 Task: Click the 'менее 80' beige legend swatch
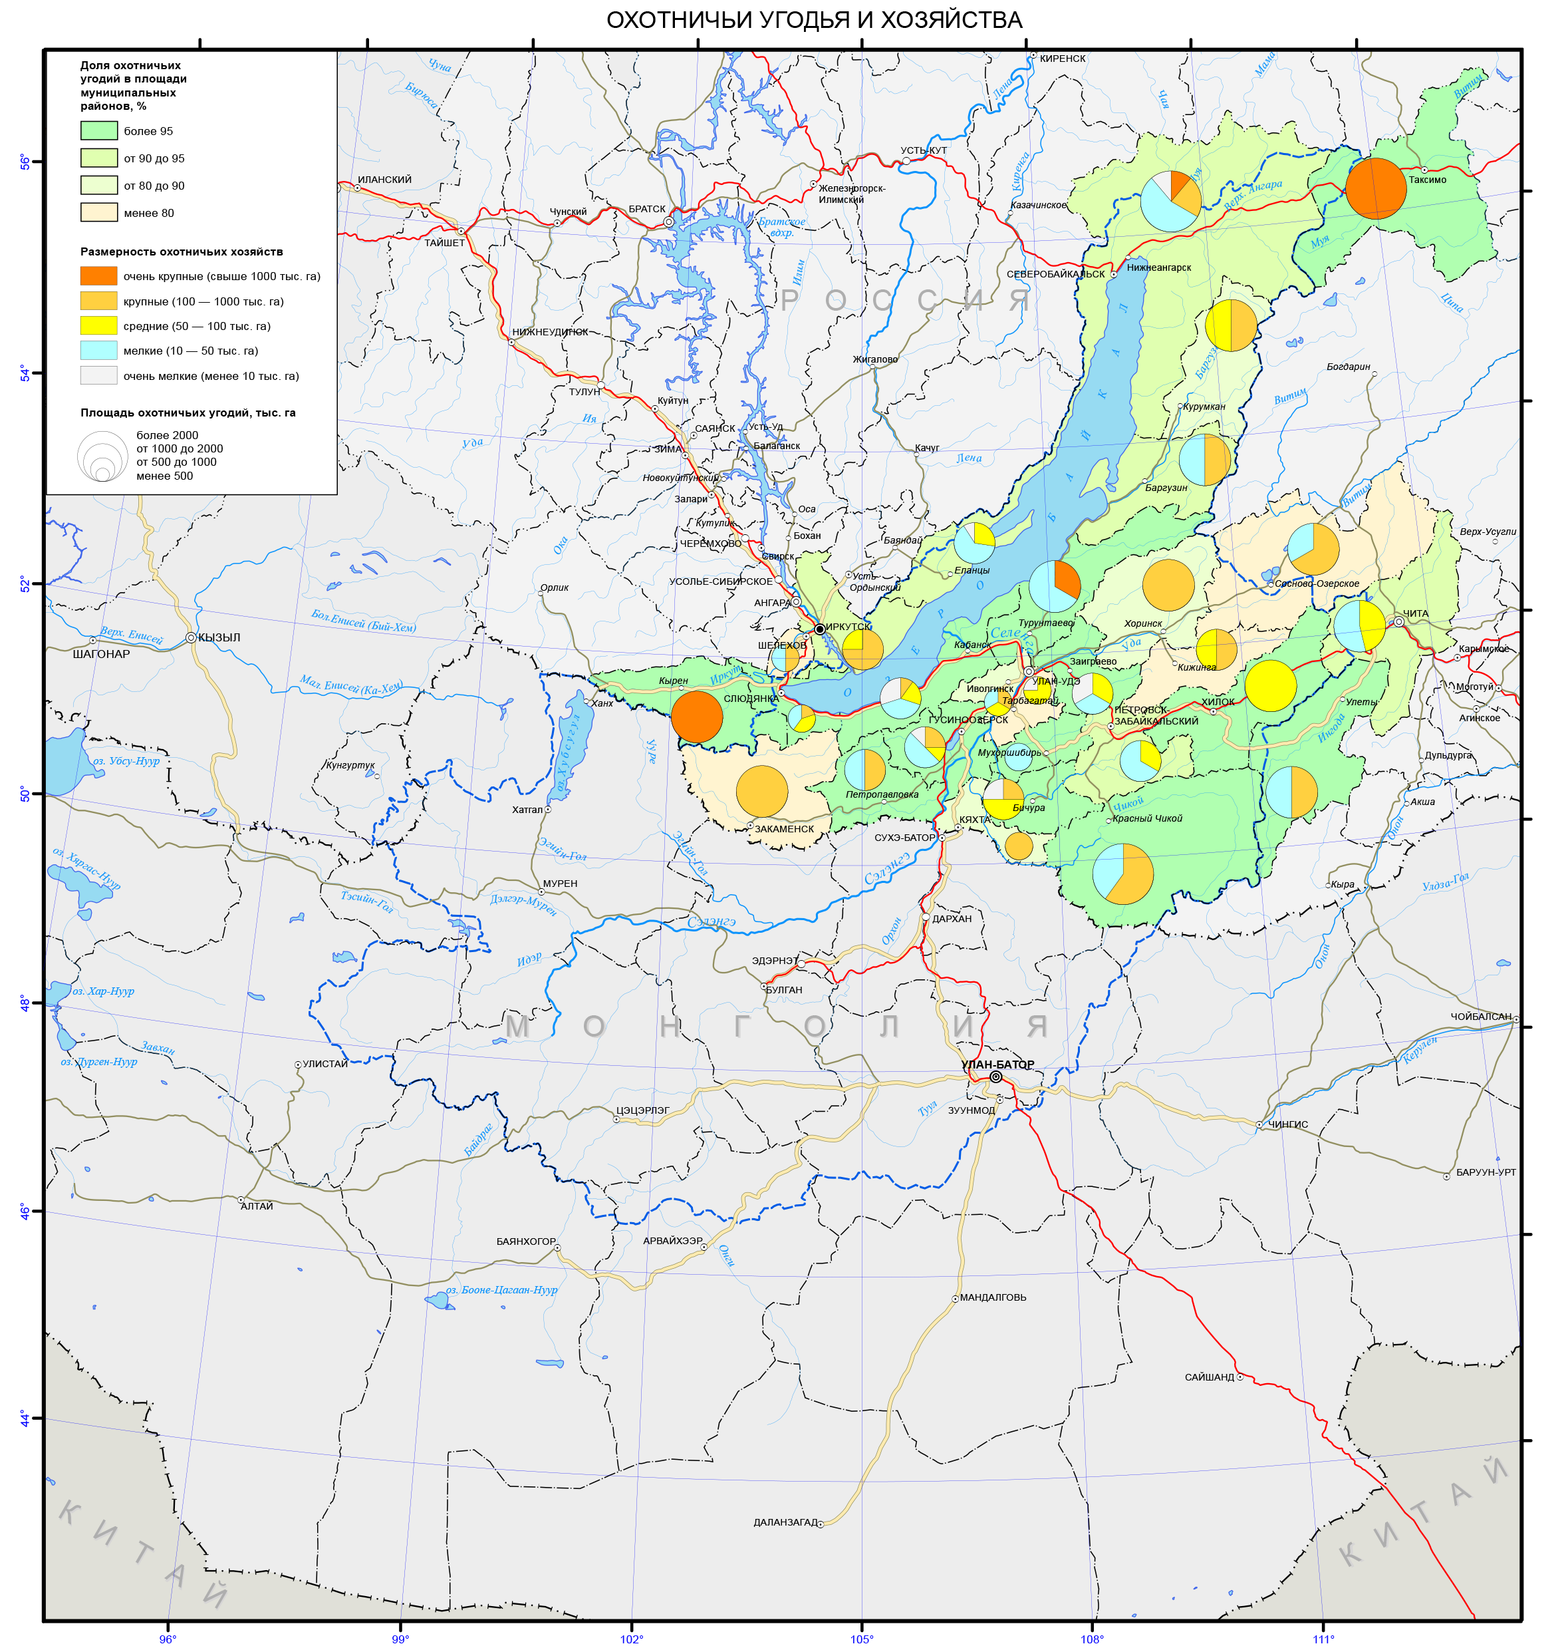[99, 213]
